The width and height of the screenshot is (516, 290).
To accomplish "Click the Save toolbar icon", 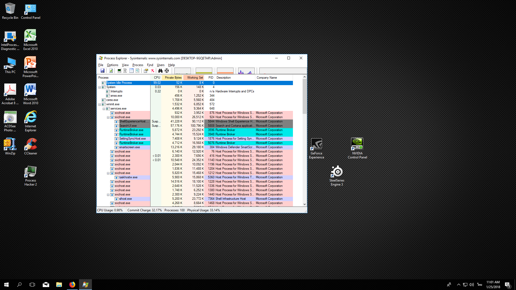I will click(102, 71).
